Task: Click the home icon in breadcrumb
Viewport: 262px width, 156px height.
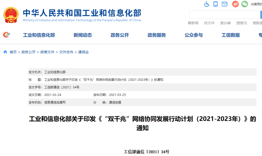Action: tap(5, 52)
